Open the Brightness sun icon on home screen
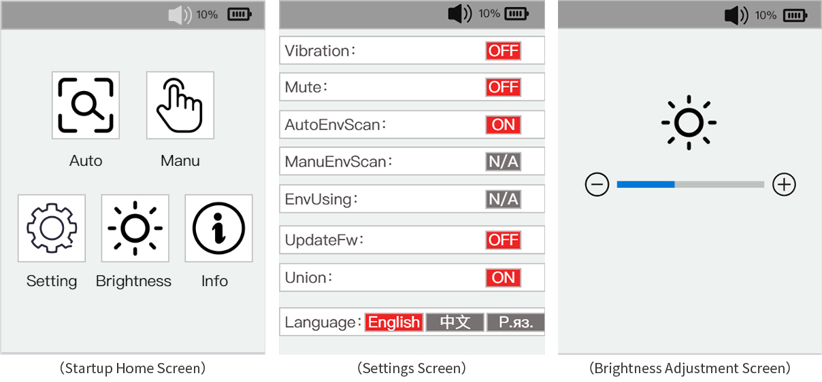Viewport: 822px width, 382px height. click(135, 228)
